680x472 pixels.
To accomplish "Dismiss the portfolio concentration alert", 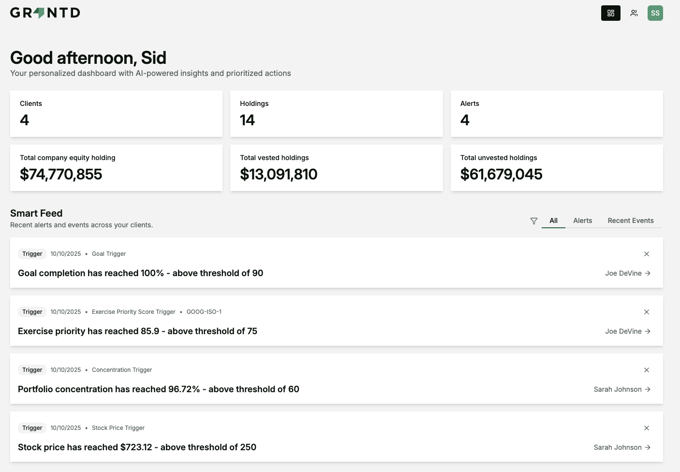I will tap(646, 369).
